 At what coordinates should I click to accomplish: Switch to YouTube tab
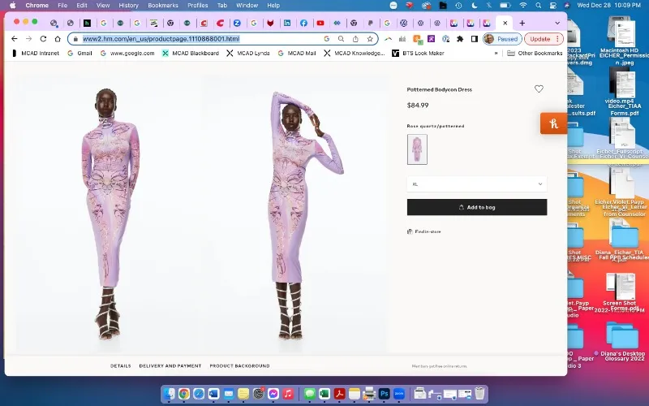[x=320, y=24]
